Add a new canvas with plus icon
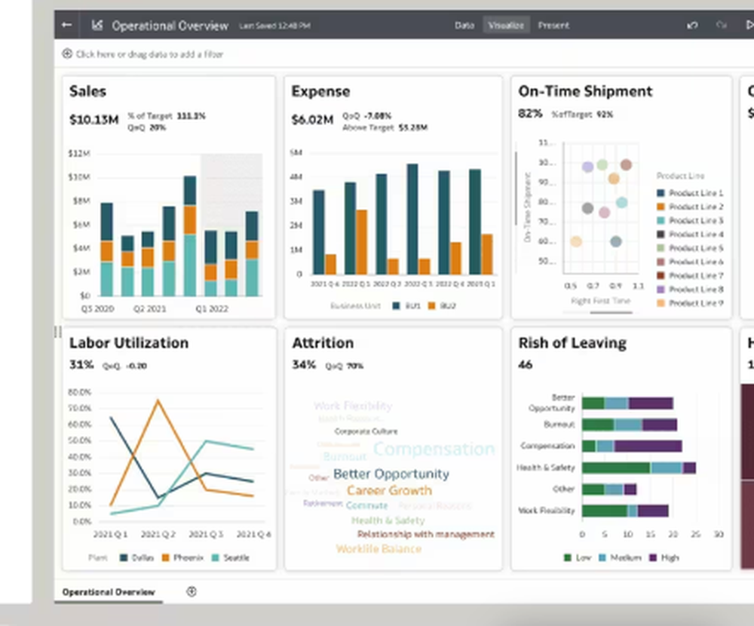 point(192,591)
